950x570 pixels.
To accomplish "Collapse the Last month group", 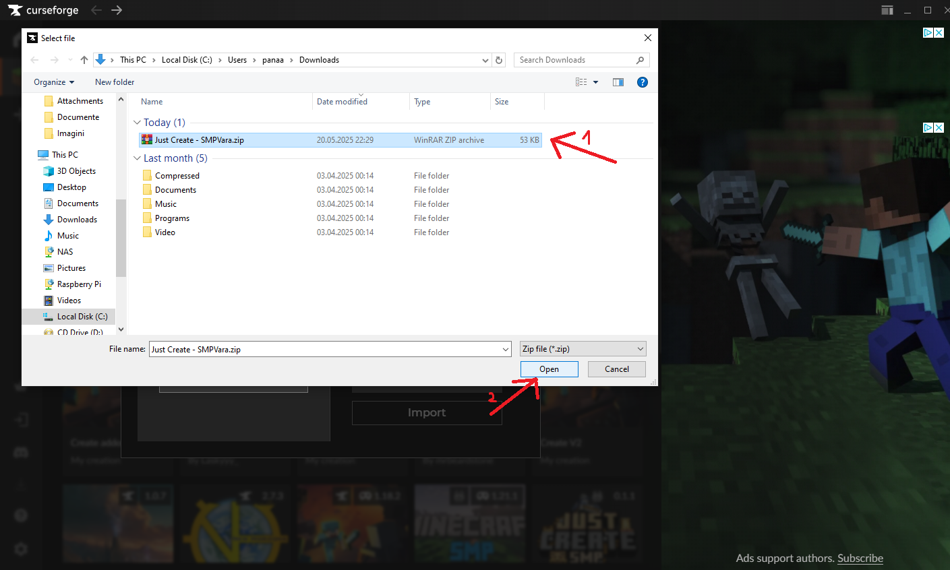I will [137, 158].
